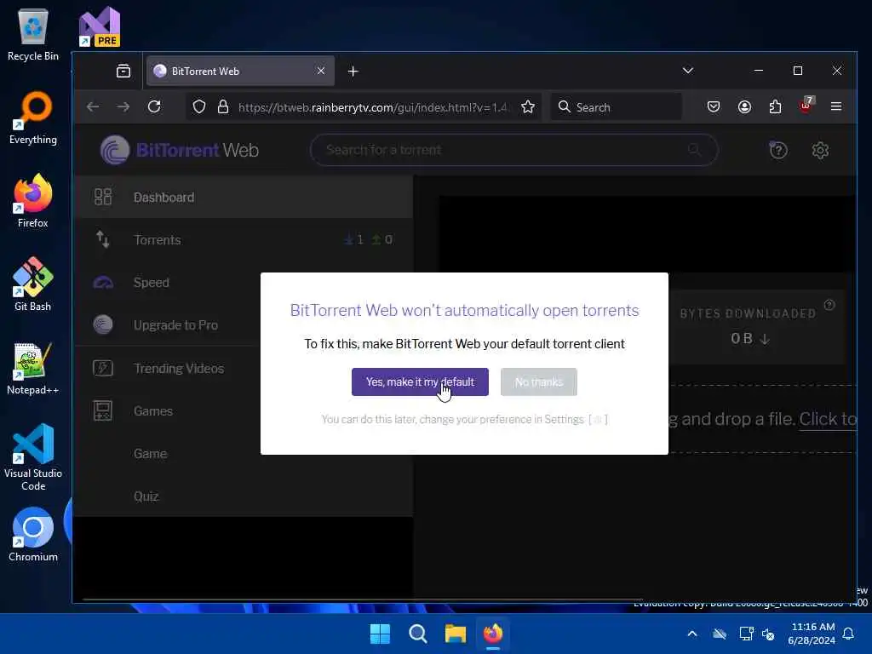Click the Bytes Downloaded help icon
Image resolution: width=872 pixels, height=654 pixels.
coord(829,305)
